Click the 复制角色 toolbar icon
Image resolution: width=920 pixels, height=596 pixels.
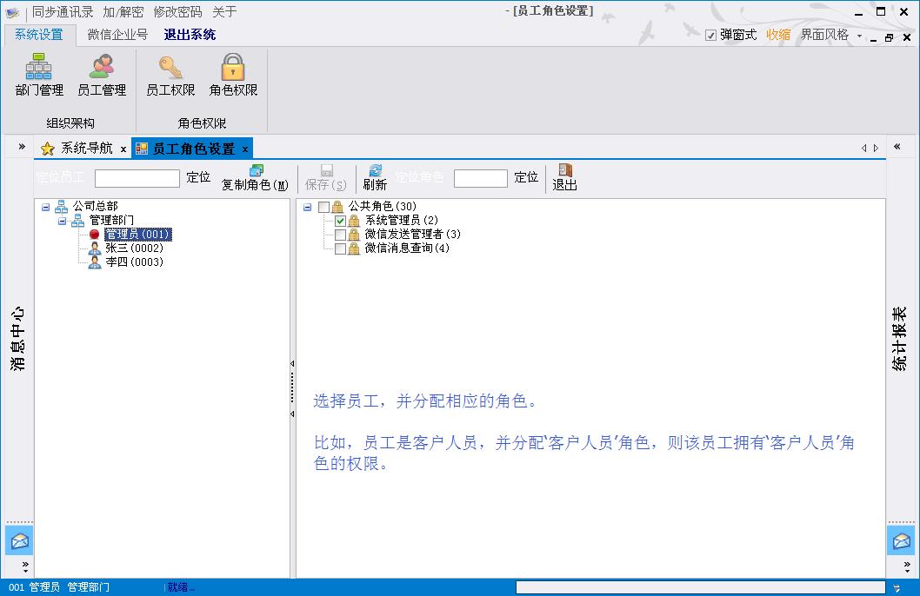point(256,171)
